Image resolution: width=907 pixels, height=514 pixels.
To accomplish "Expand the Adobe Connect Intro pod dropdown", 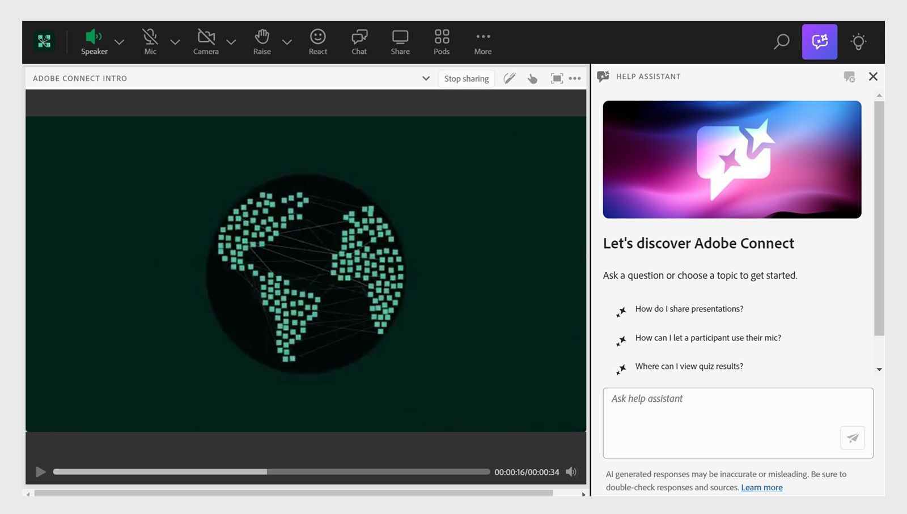I will click(426, 78).
